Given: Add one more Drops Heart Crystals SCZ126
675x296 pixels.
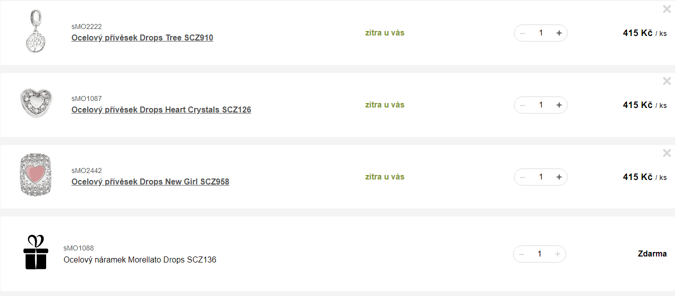Looking at the screenshot, I should coord(559,105).
